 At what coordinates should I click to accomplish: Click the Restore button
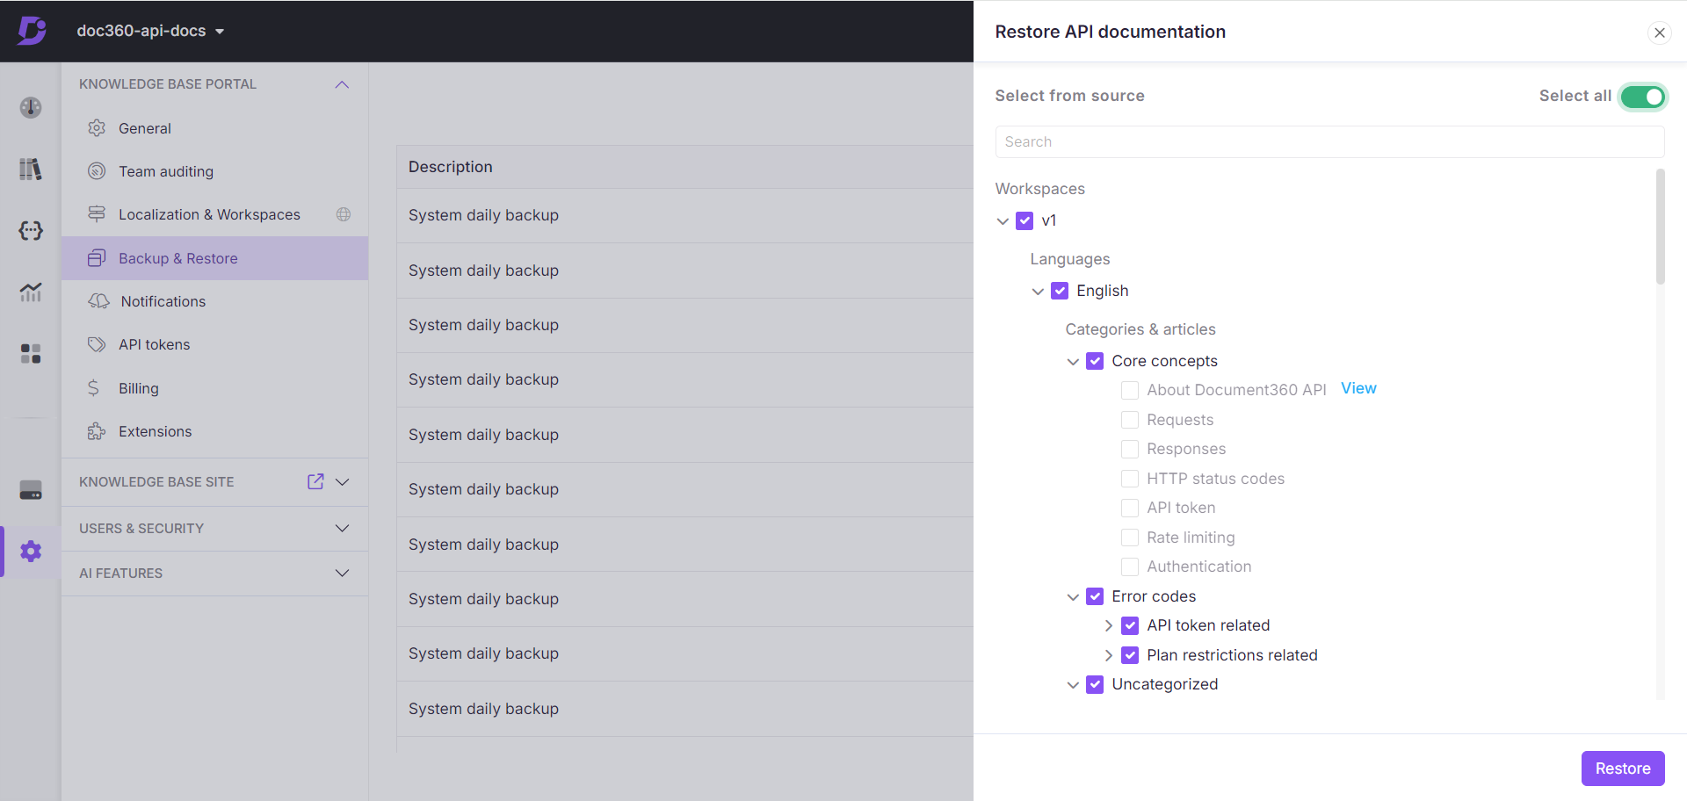click(1623, 769)
